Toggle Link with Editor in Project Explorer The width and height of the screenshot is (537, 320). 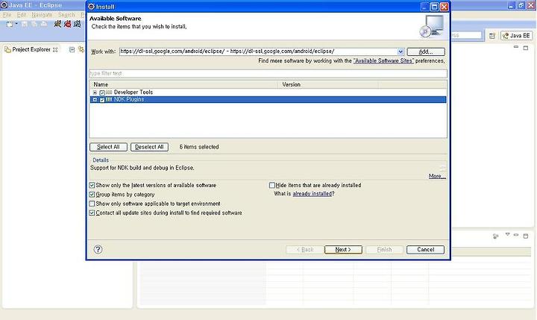pyautogui.click(x=81, y=50)
